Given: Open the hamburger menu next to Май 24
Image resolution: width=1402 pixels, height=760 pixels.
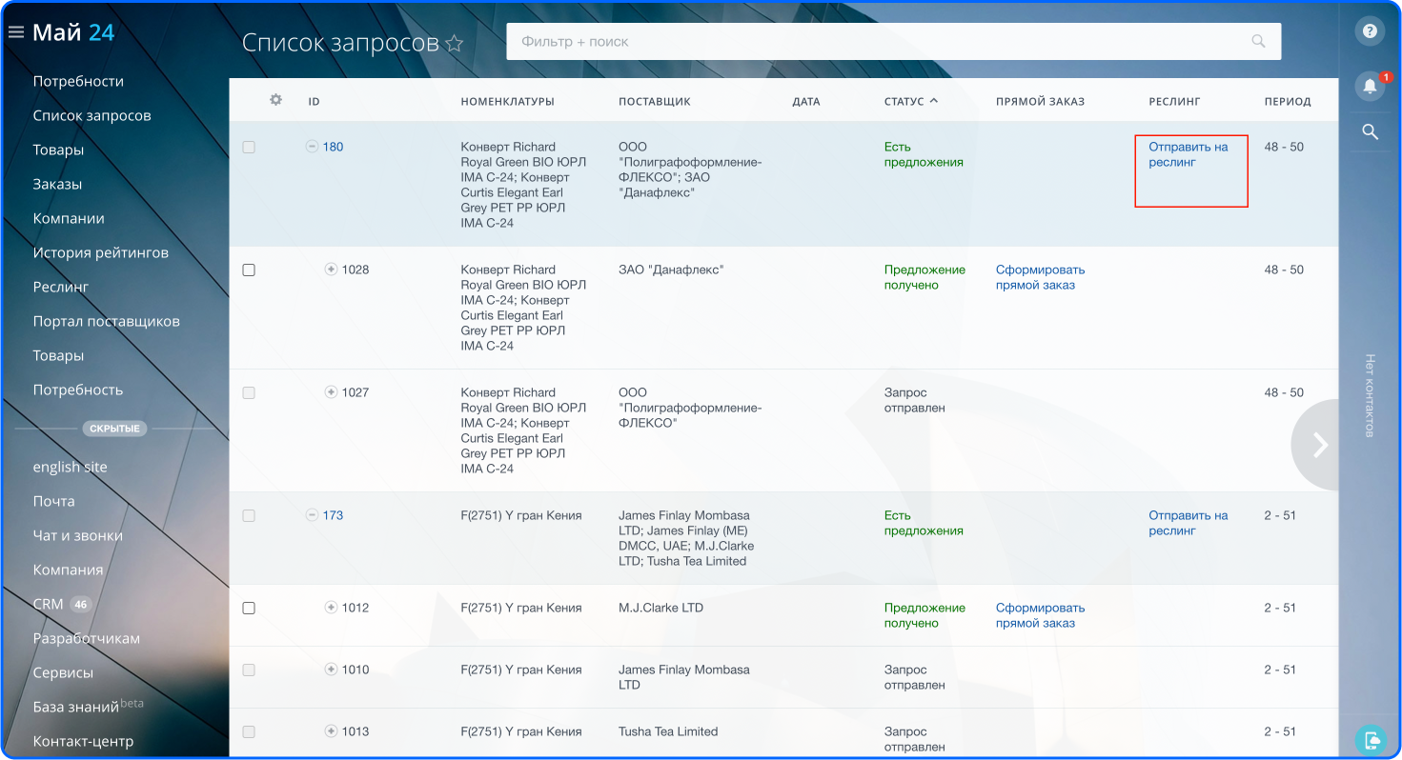Looking at the screenshot, I should 15,32.
